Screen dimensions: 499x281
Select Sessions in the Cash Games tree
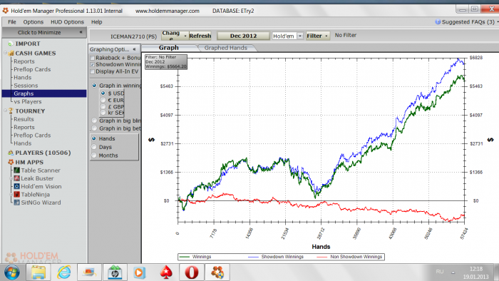(x=26, y=86)
